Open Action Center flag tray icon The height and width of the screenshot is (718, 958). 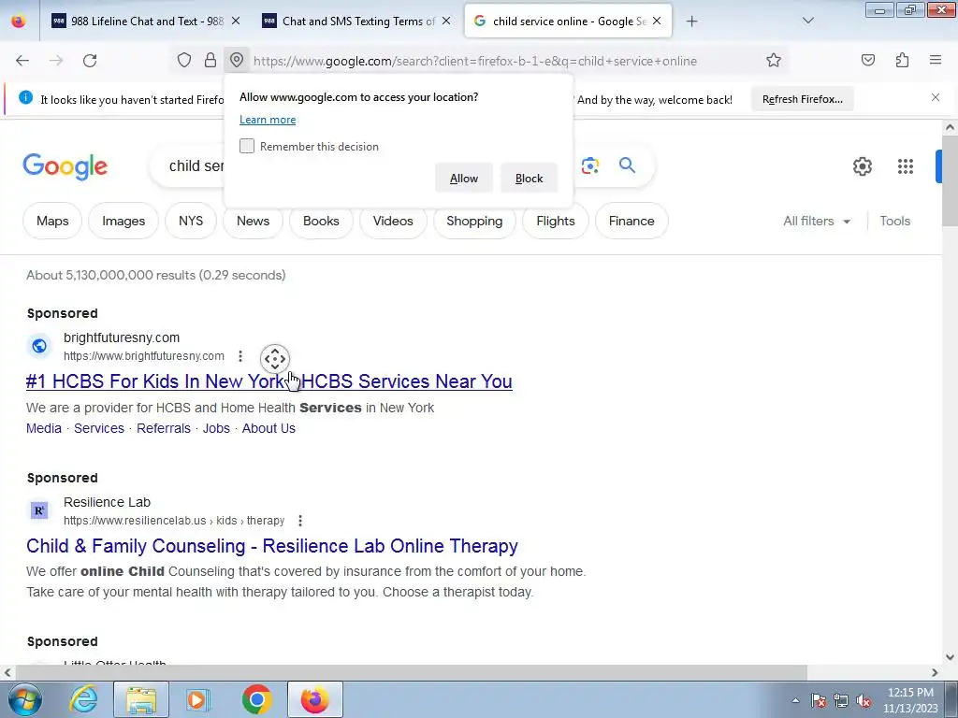point(819,701)
